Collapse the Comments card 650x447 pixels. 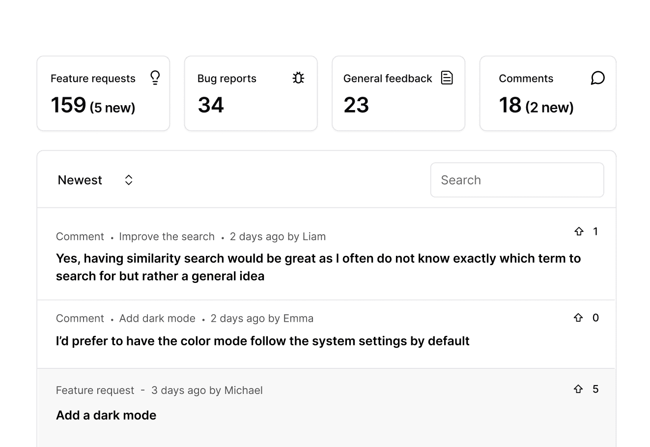[547, 93]
